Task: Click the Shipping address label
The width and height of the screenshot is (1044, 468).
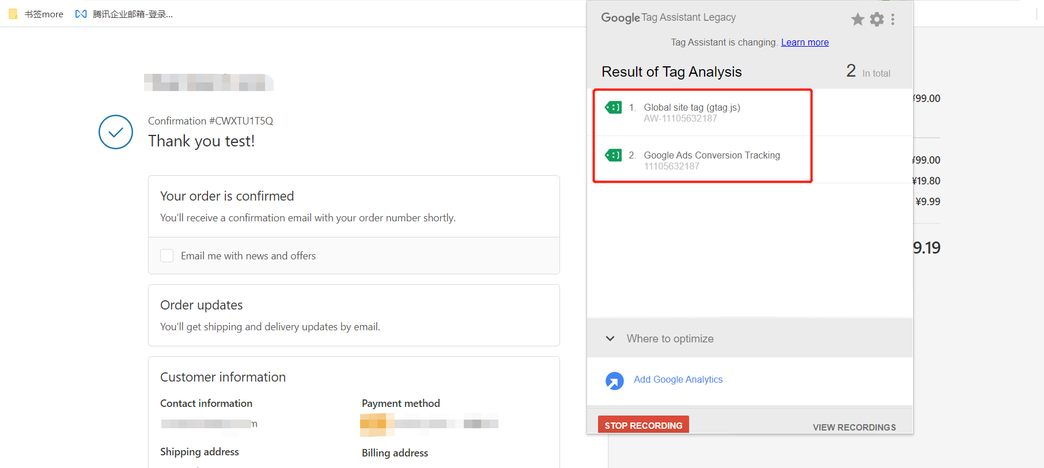Action: [199, 452]
